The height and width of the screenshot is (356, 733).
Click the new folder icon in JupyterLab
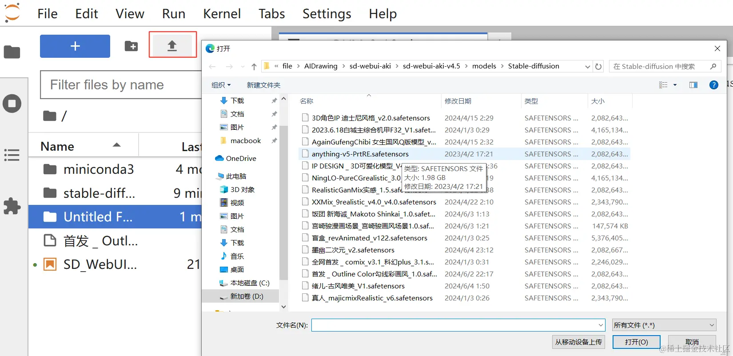tap(131, 46)
